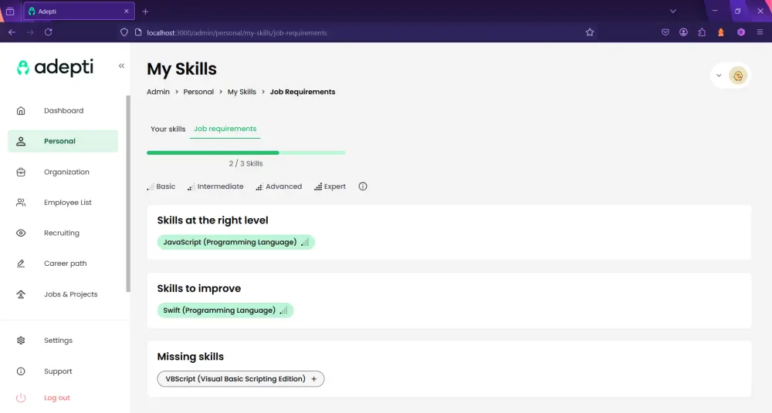This screenshot has width=772, height=413.
Task: Open the user profile dropdown arrow
Action: (719, 76)
